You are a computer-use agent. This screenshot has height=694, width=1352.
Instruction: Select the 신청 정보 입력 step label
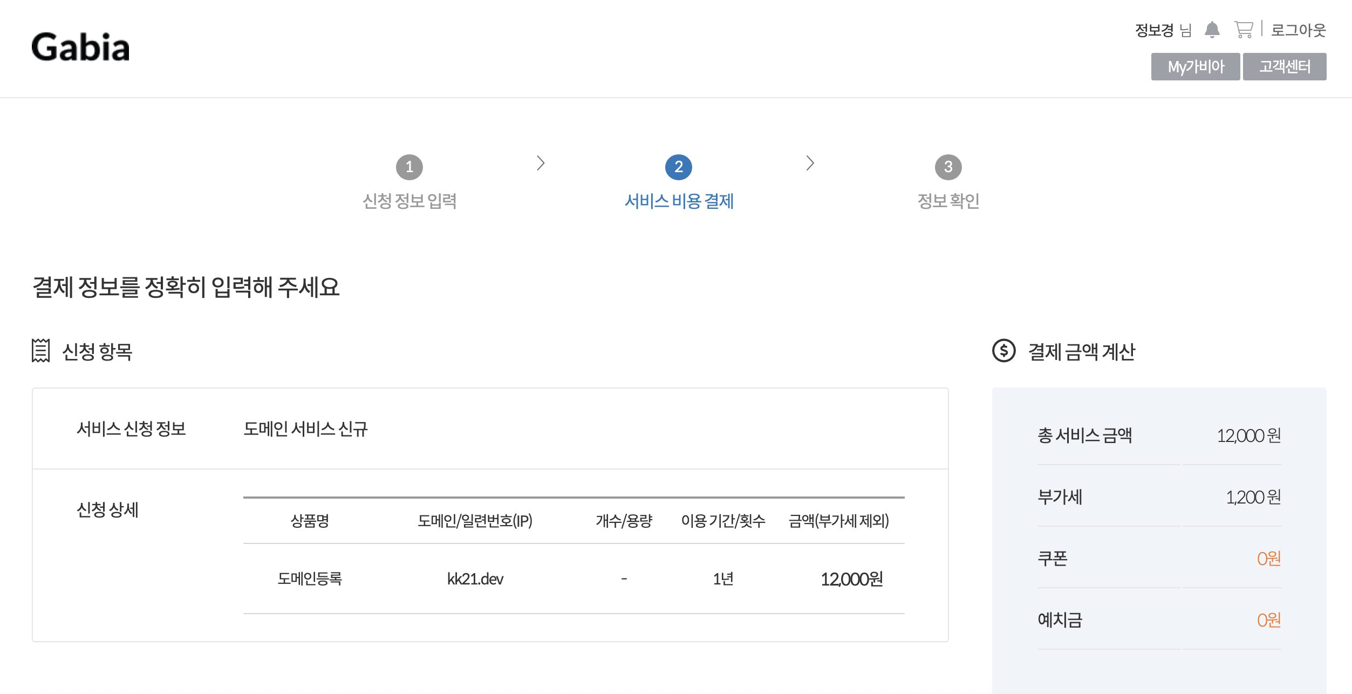[x=409, y=201]
